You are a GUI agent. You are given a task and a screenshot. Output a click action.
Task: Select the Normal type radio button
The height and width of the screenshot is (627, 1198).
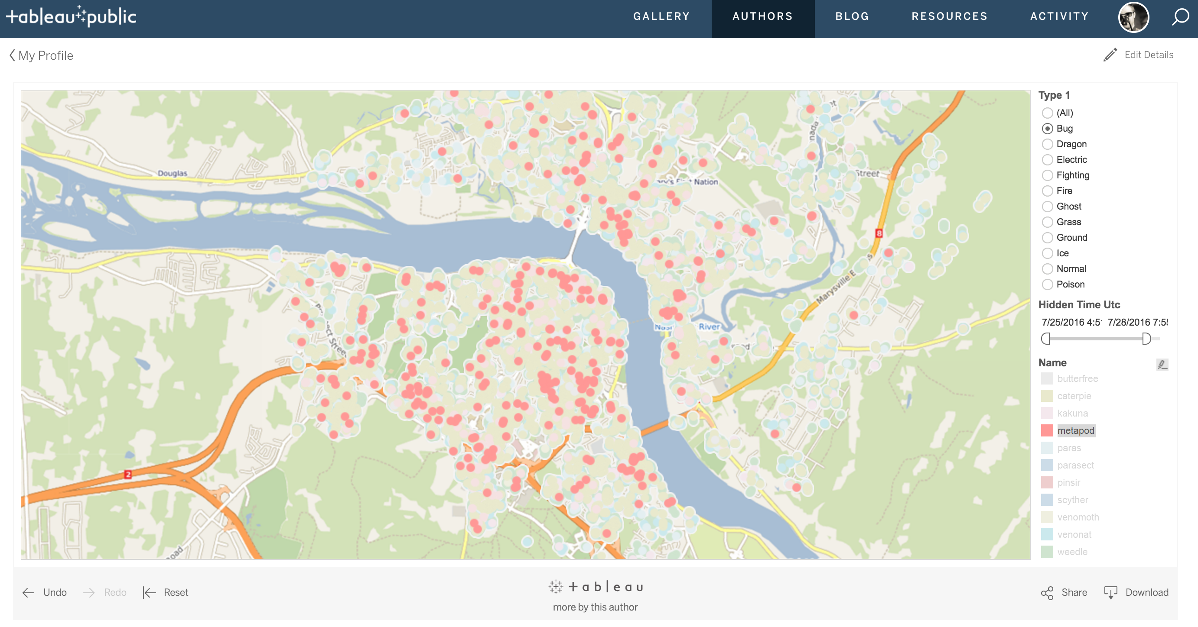pos(1047,269)
